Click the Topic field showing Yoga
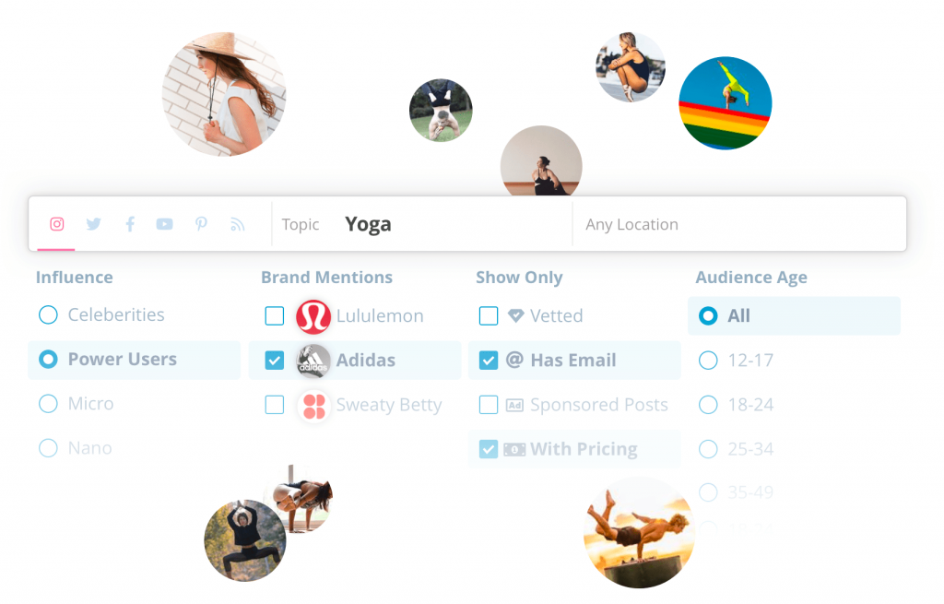The height and width of the screenshot is (604, 944). click(x=421, y=224)
